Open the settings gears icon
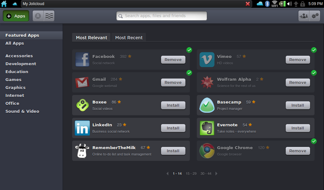 (315, 16)
